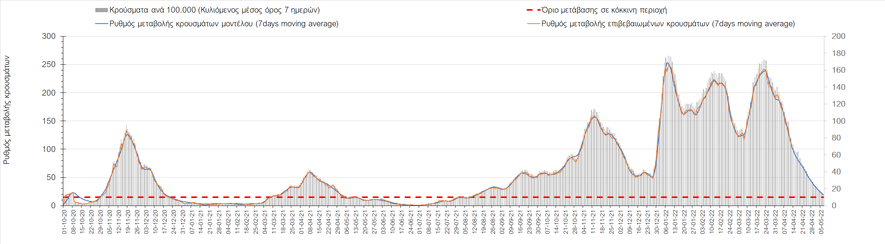Click the orange line legend marker

point(533,24)
